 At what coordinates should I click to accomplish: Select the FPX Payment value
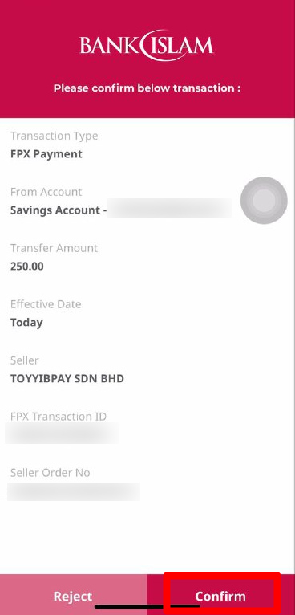[46, 154]
